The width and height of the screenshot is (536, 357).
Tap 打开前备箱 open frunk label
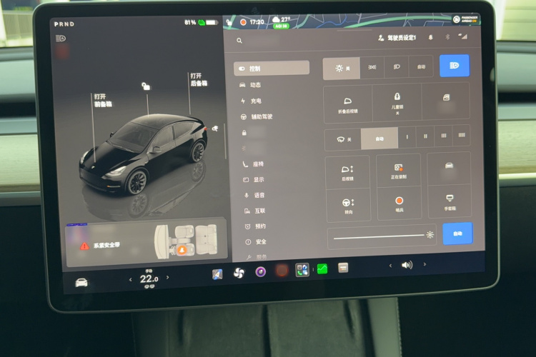(102, 100)
